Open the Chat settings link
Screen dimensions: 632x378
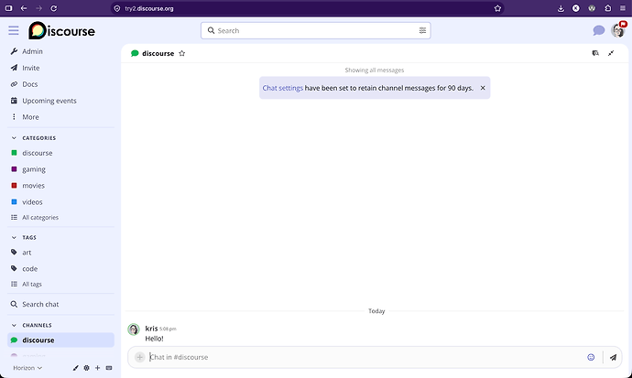click(282, 88)
